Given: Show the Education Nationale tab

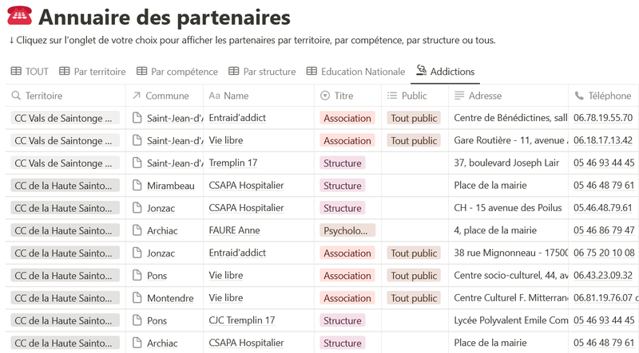Looking at the screenshot, I should (x=355, y=72).
